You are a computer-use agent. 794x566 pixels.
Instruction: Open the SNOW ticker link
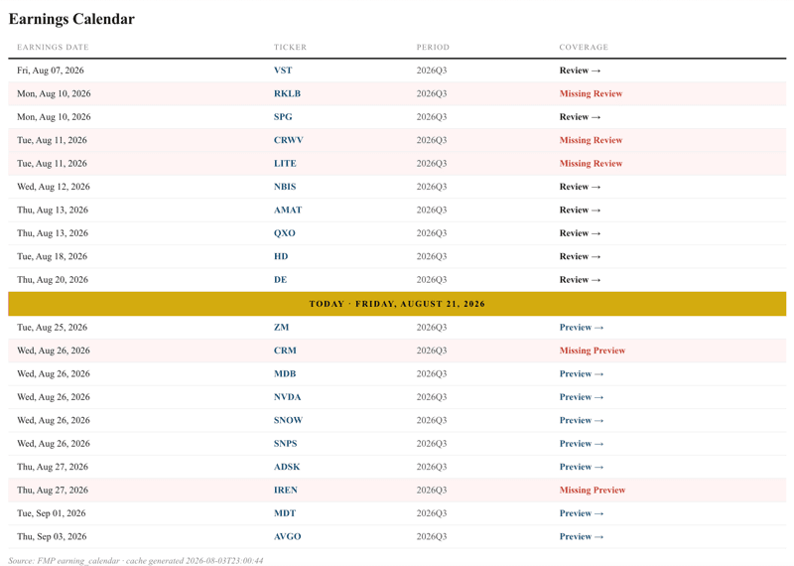[x=288, y=421]
